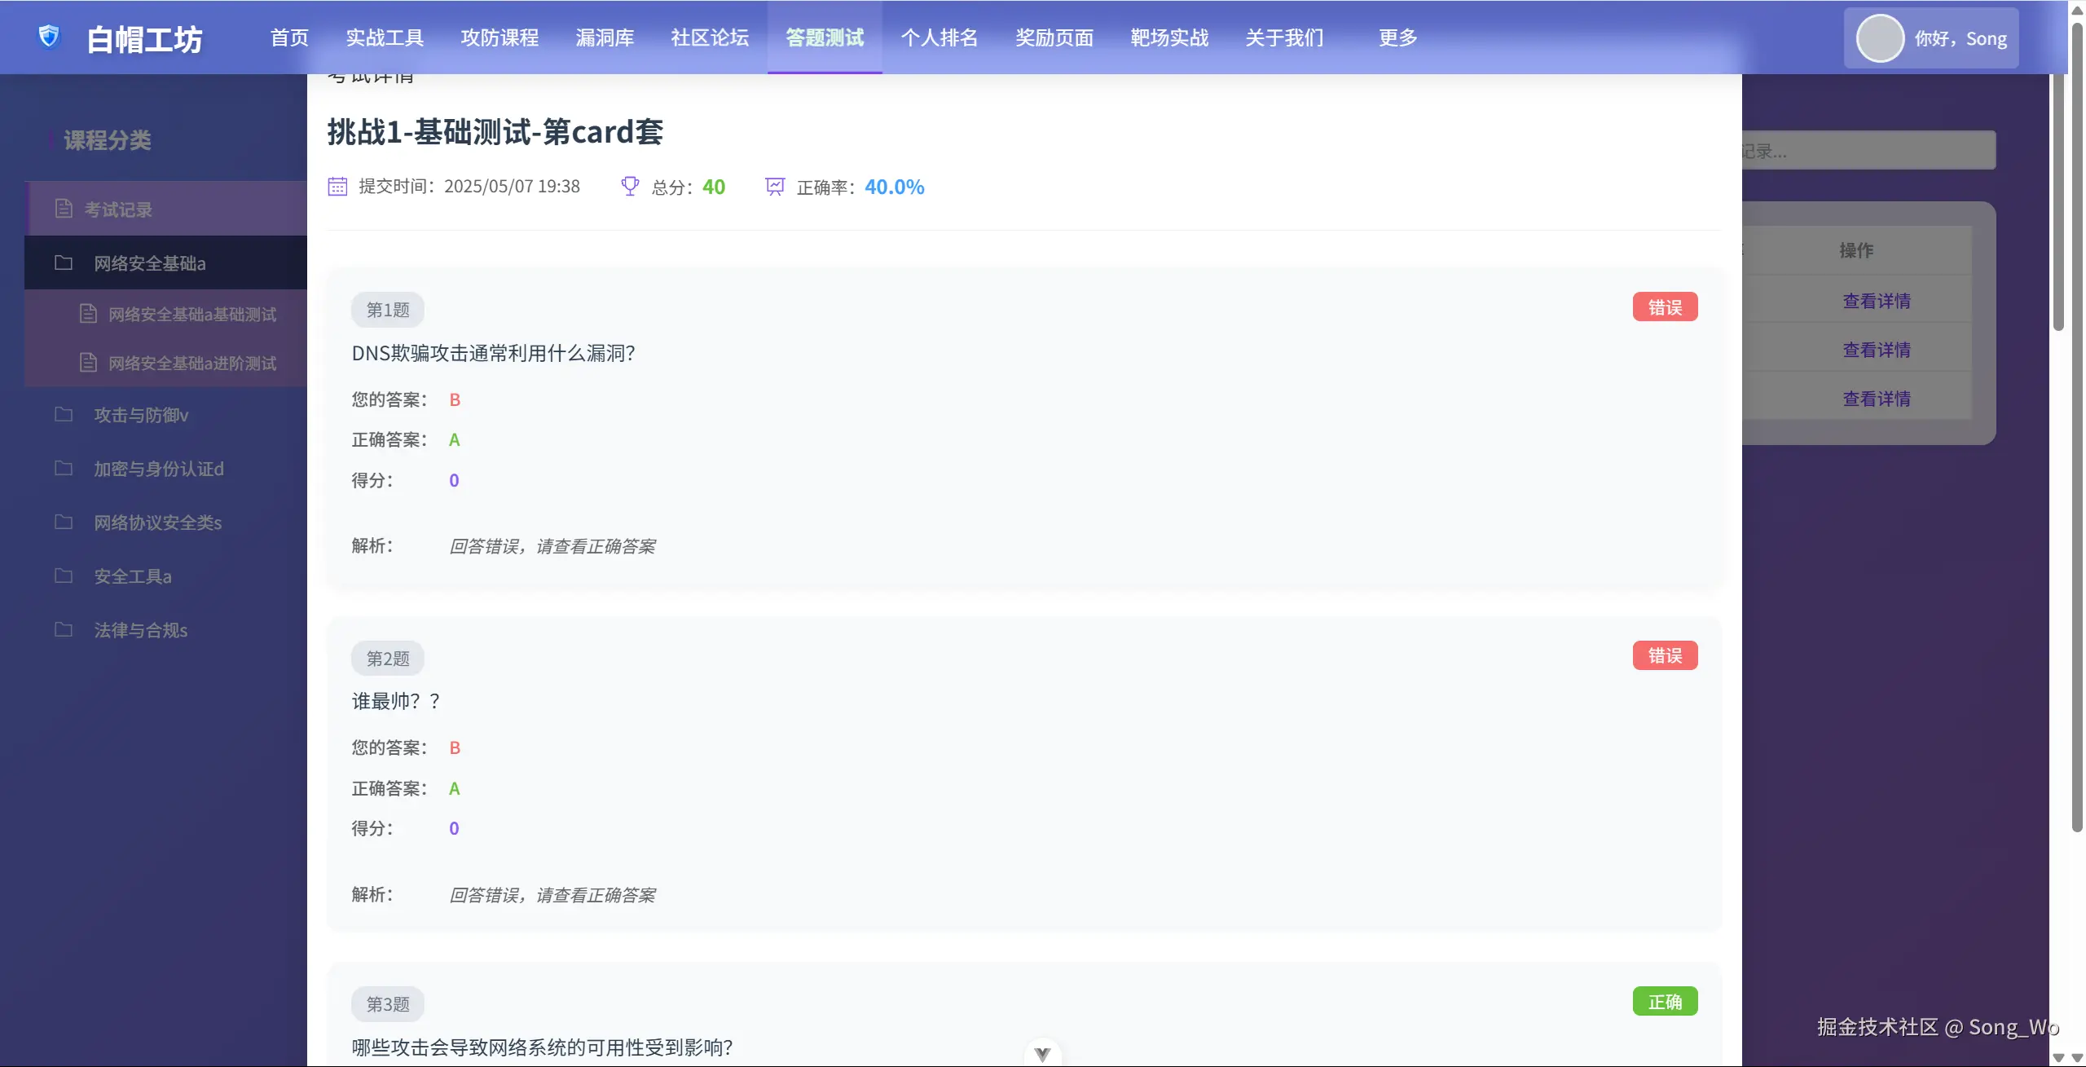
Task: Click the first 查看详情 link
Action: click(1877, 301)
